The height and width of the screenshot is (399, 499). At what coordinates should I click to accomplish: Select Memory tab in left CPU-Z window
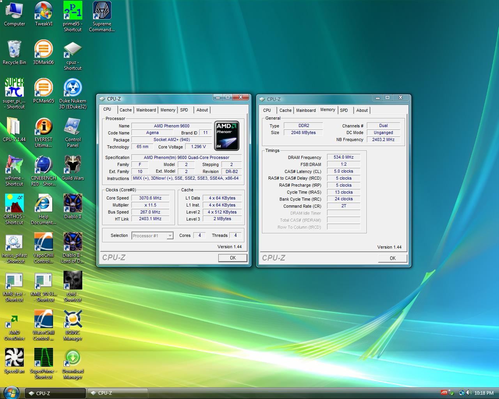pyautogui.click(x=168, y=110)
